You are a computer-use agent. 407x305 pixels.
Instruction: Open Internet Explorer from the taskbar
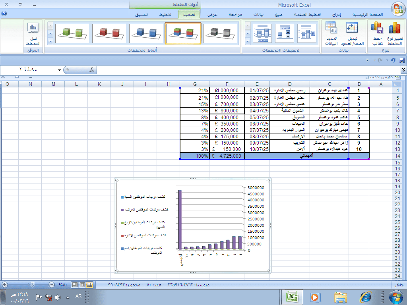pyautogui.click(x=365, y=297)
